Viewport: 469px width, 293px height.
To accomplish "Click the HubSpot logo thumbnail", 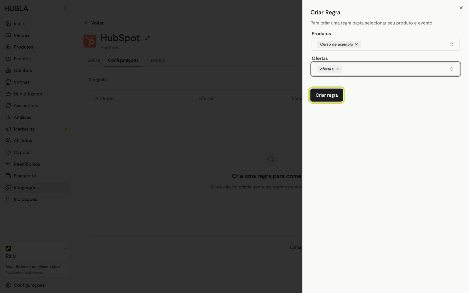I will [x=90, y=41].
